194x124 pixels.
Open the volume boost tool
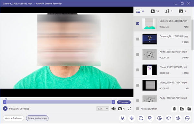(x=178, y=118)
